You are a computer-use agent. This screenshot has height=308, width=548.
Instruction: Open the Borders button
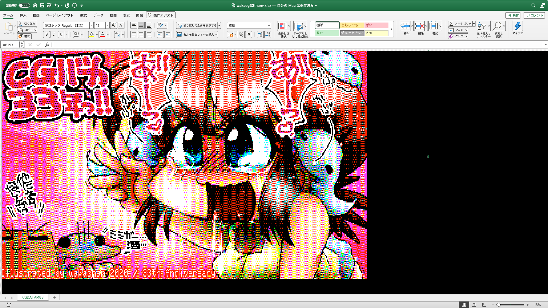(x=76, y=35)
